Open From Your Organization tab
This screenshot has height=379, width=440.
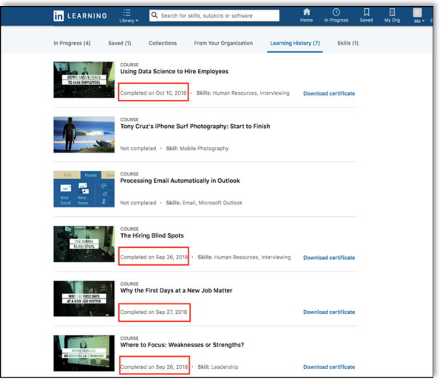[x=223, y=43]
